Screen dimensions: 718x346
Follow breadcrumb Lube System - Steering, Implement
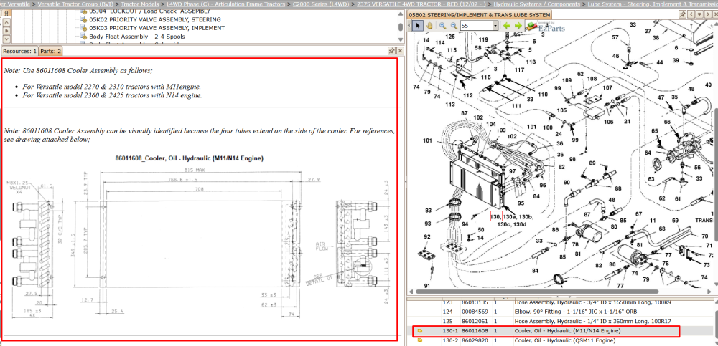coord(653,4)
